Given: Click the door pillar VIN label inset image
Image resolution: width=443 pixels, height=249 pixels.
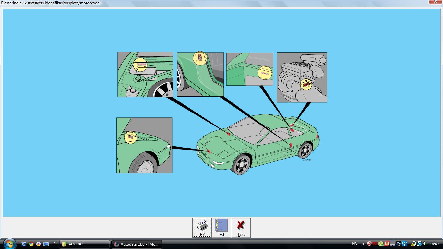Looking at the screenshot, I should [x=200, y=74].
